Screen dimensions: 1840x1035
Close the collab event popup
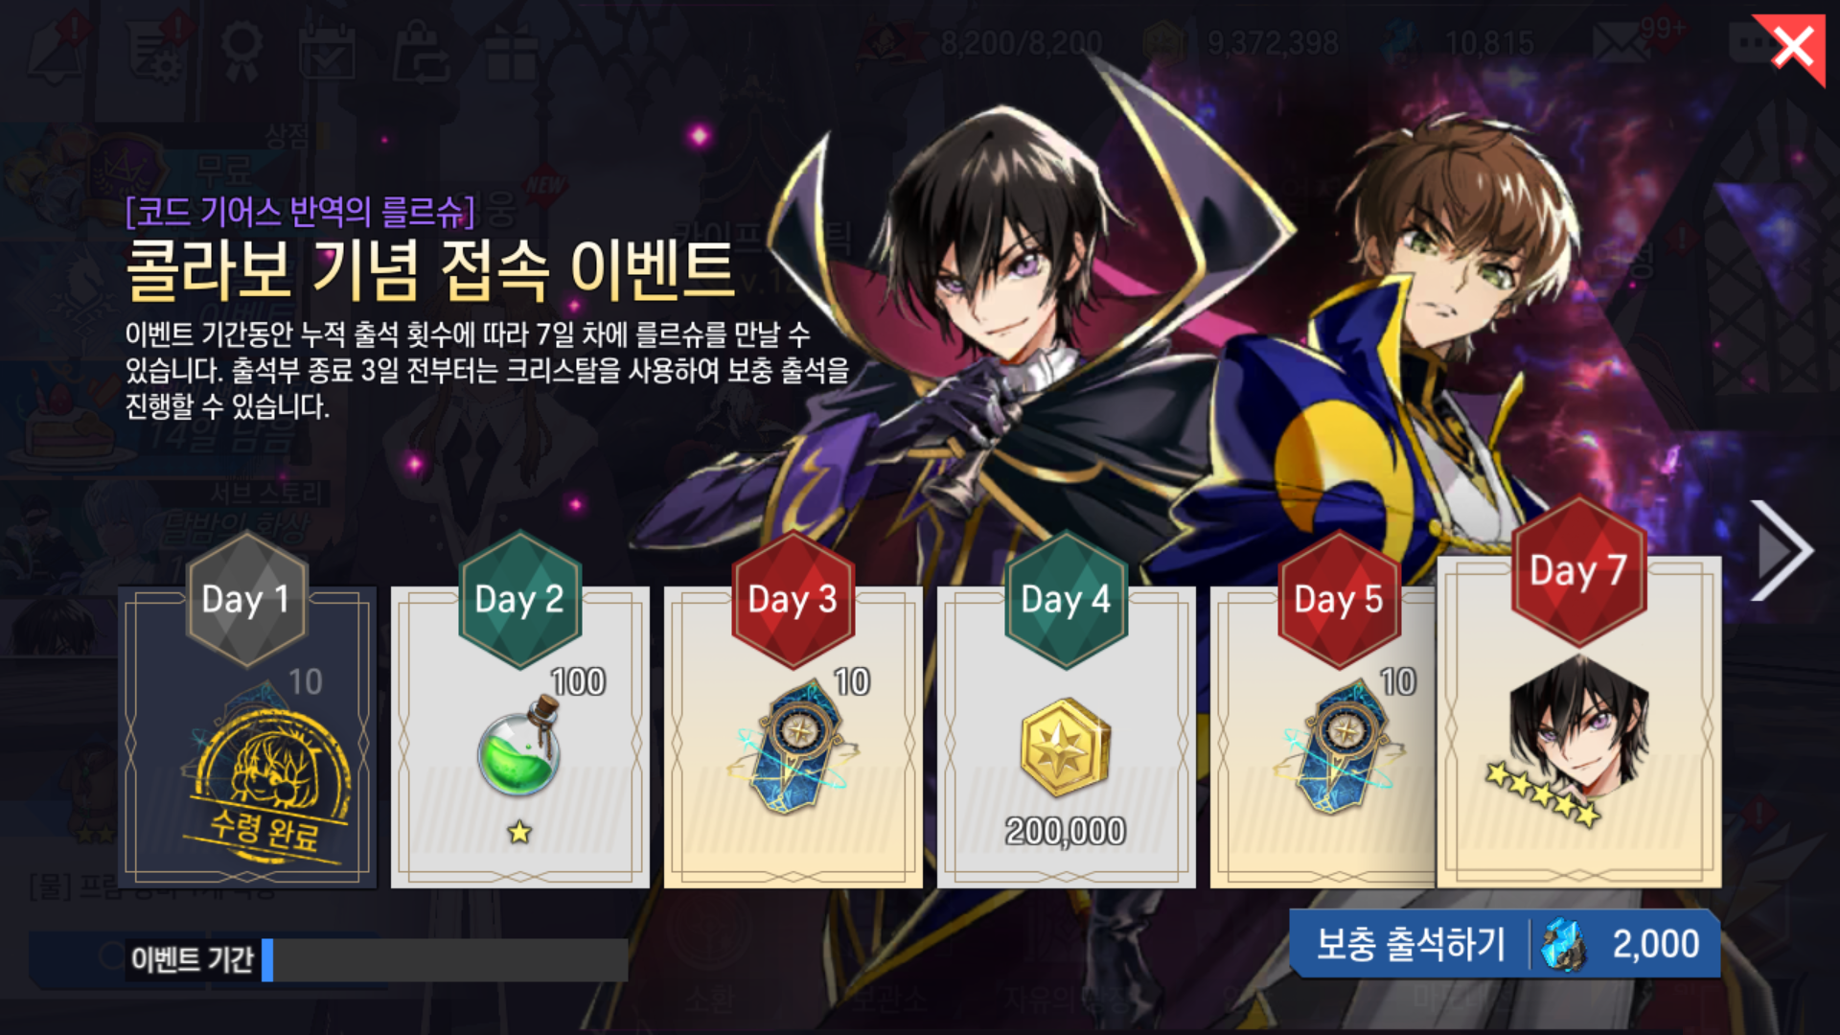coord(1791,47)
